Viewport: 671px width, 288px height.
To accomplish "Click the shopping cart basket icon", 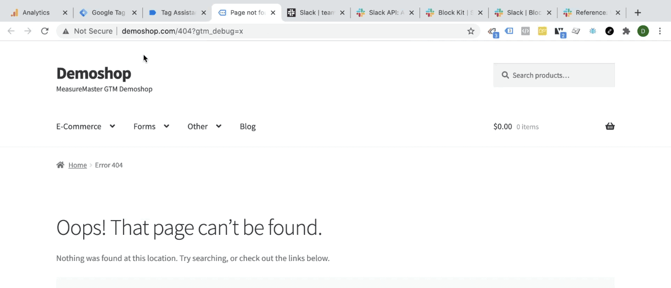I will tap(610, 126).
